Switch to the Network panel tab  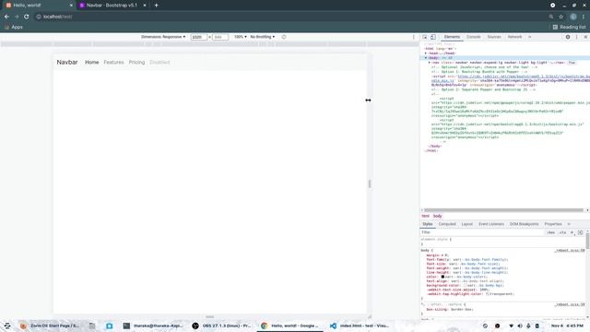[x=514, y=37]
